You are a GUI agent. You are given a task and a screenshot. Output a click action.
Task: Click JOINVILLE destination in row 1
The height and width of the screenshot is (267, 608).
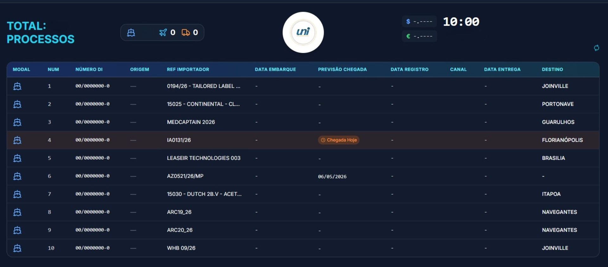pyautogui.click(x=555, y=86)
